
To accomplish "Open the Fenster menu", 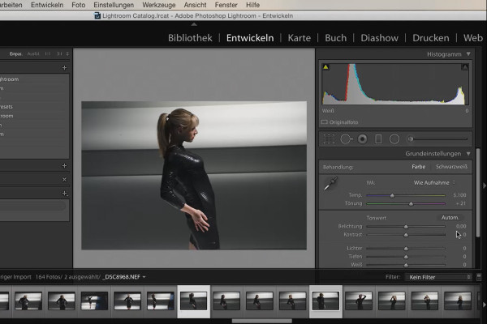I will pos(226,5).
